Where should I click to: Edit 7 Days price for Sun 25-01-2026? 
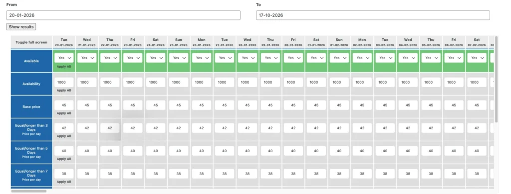click(x=179, y=174)
